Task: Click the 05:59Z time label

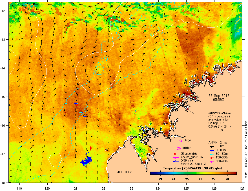Action: pyautogui.click(x=219, y=100)
